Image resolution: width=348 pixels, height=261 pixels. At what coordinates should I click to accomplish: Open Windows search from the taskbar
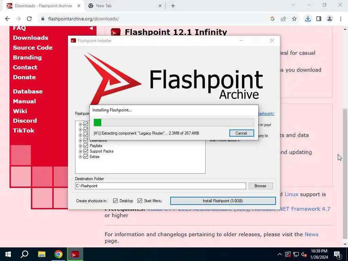pos(24,254)
